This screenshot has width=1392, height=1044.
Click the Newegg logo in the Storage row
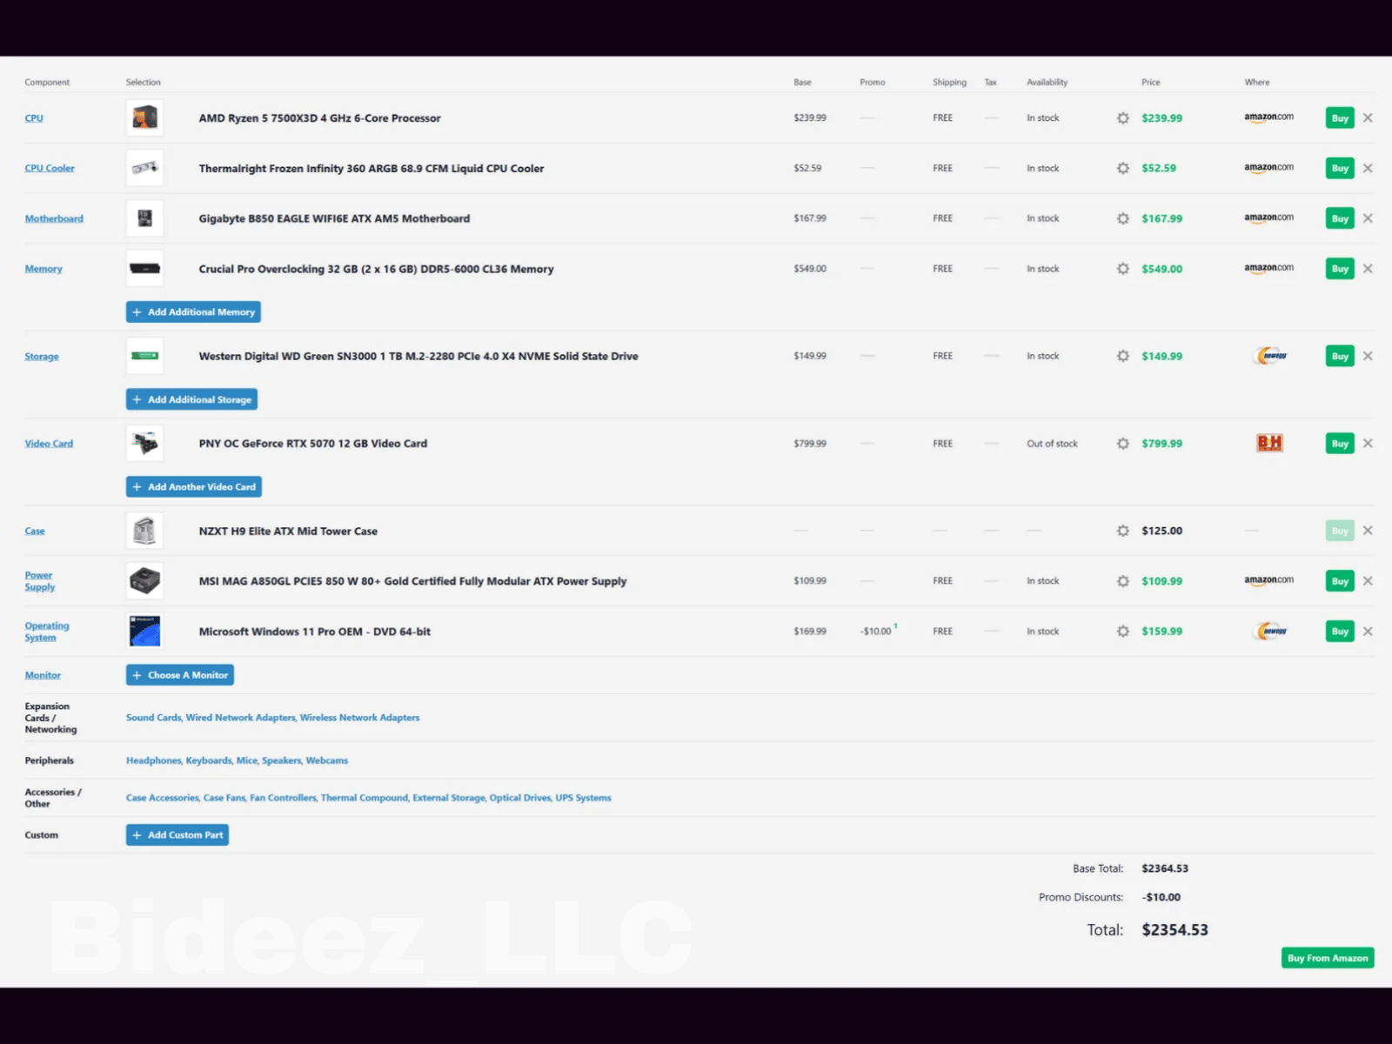coord(1271,356)
